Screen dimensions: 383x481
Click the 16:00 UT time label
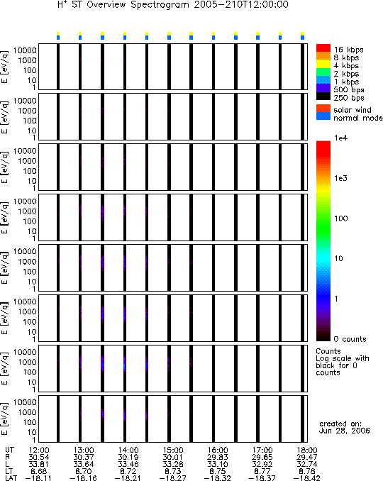tap(218, 450)
